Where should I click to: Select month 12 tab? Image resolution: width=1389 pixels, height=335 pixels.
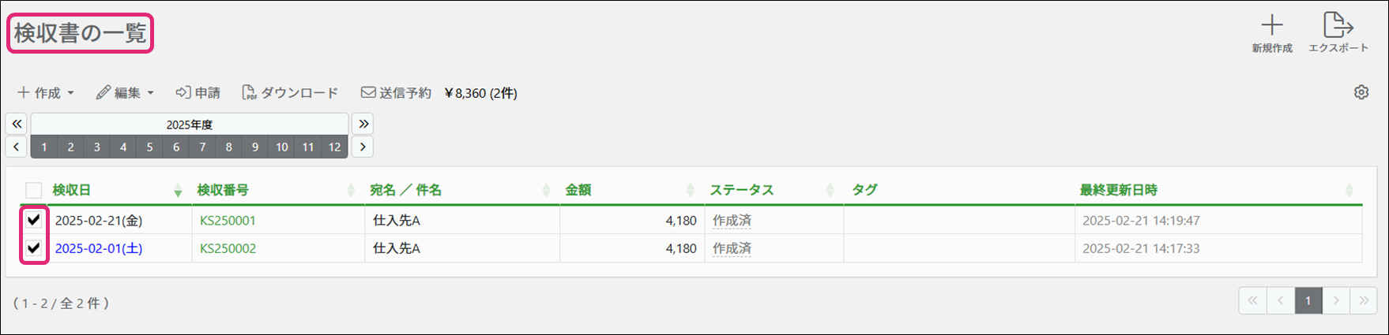pos(334,147)
